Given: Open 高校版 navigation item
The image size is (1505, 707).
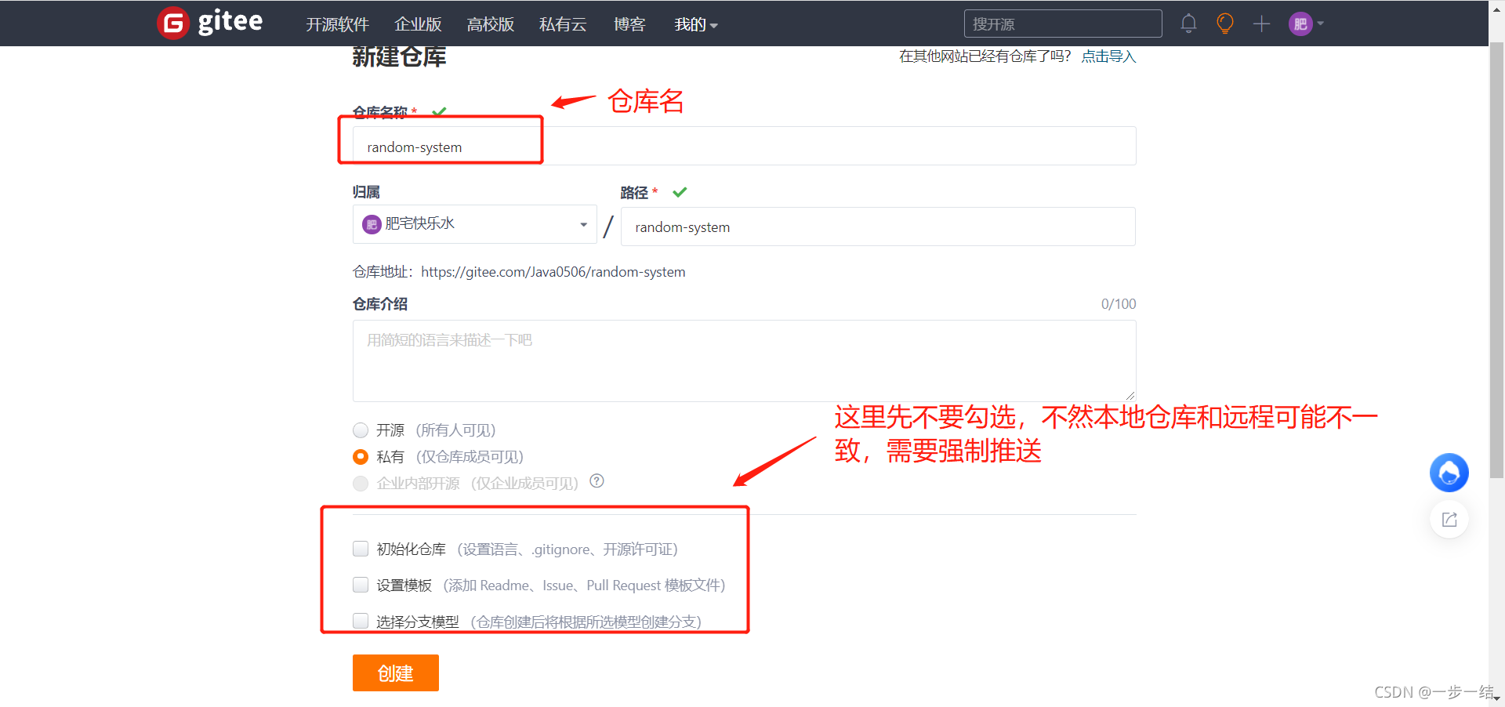Looking at the screenshot, I should click(x=490, y=24).
